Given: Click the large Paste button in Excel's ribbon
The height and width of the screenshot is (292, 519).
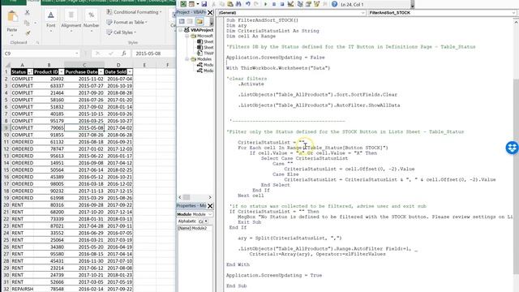Looking at the screenshot, I should point(13,22).
